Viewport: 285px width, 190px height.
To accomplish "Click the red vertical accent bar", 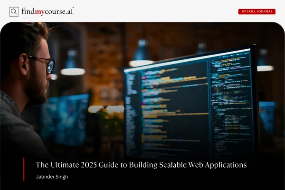I will (x=24, y=169).
